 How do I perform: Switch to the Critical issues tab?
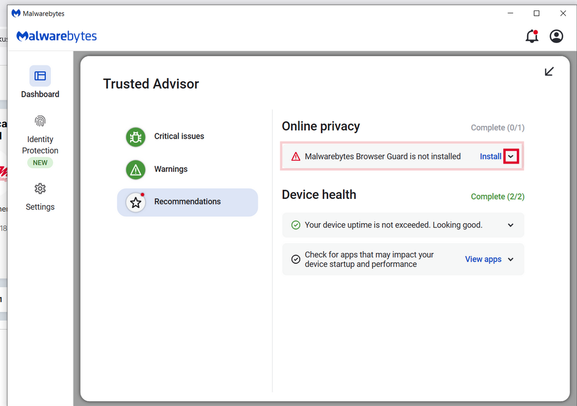(x=187, y=136)
